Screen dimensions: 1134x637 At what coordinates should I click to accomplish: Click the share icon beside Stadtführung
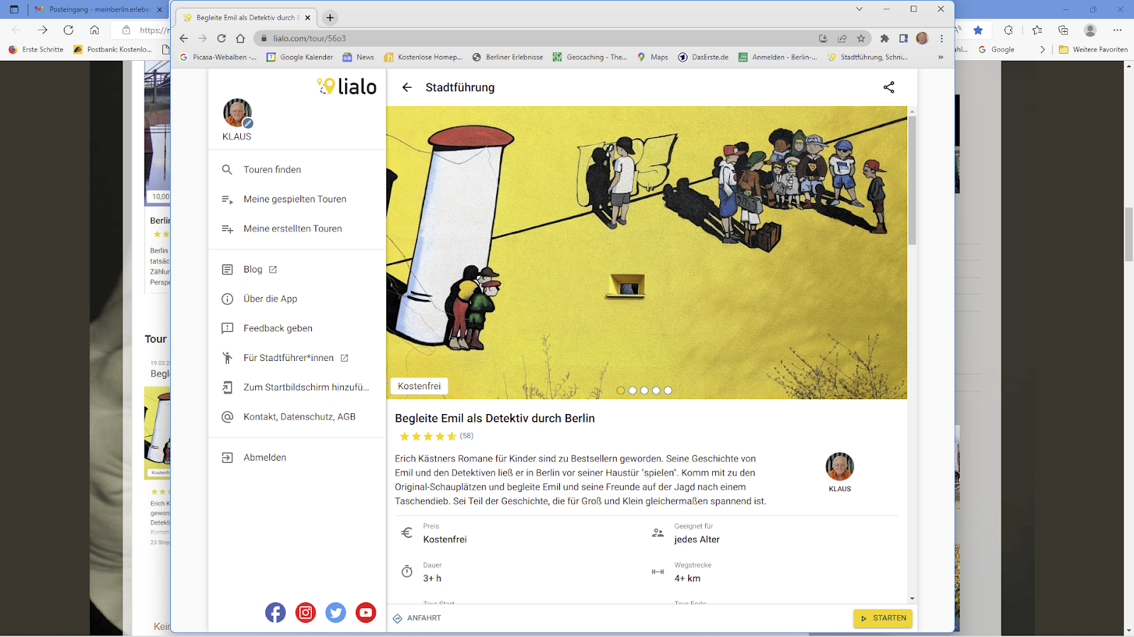tap(889, 87)
